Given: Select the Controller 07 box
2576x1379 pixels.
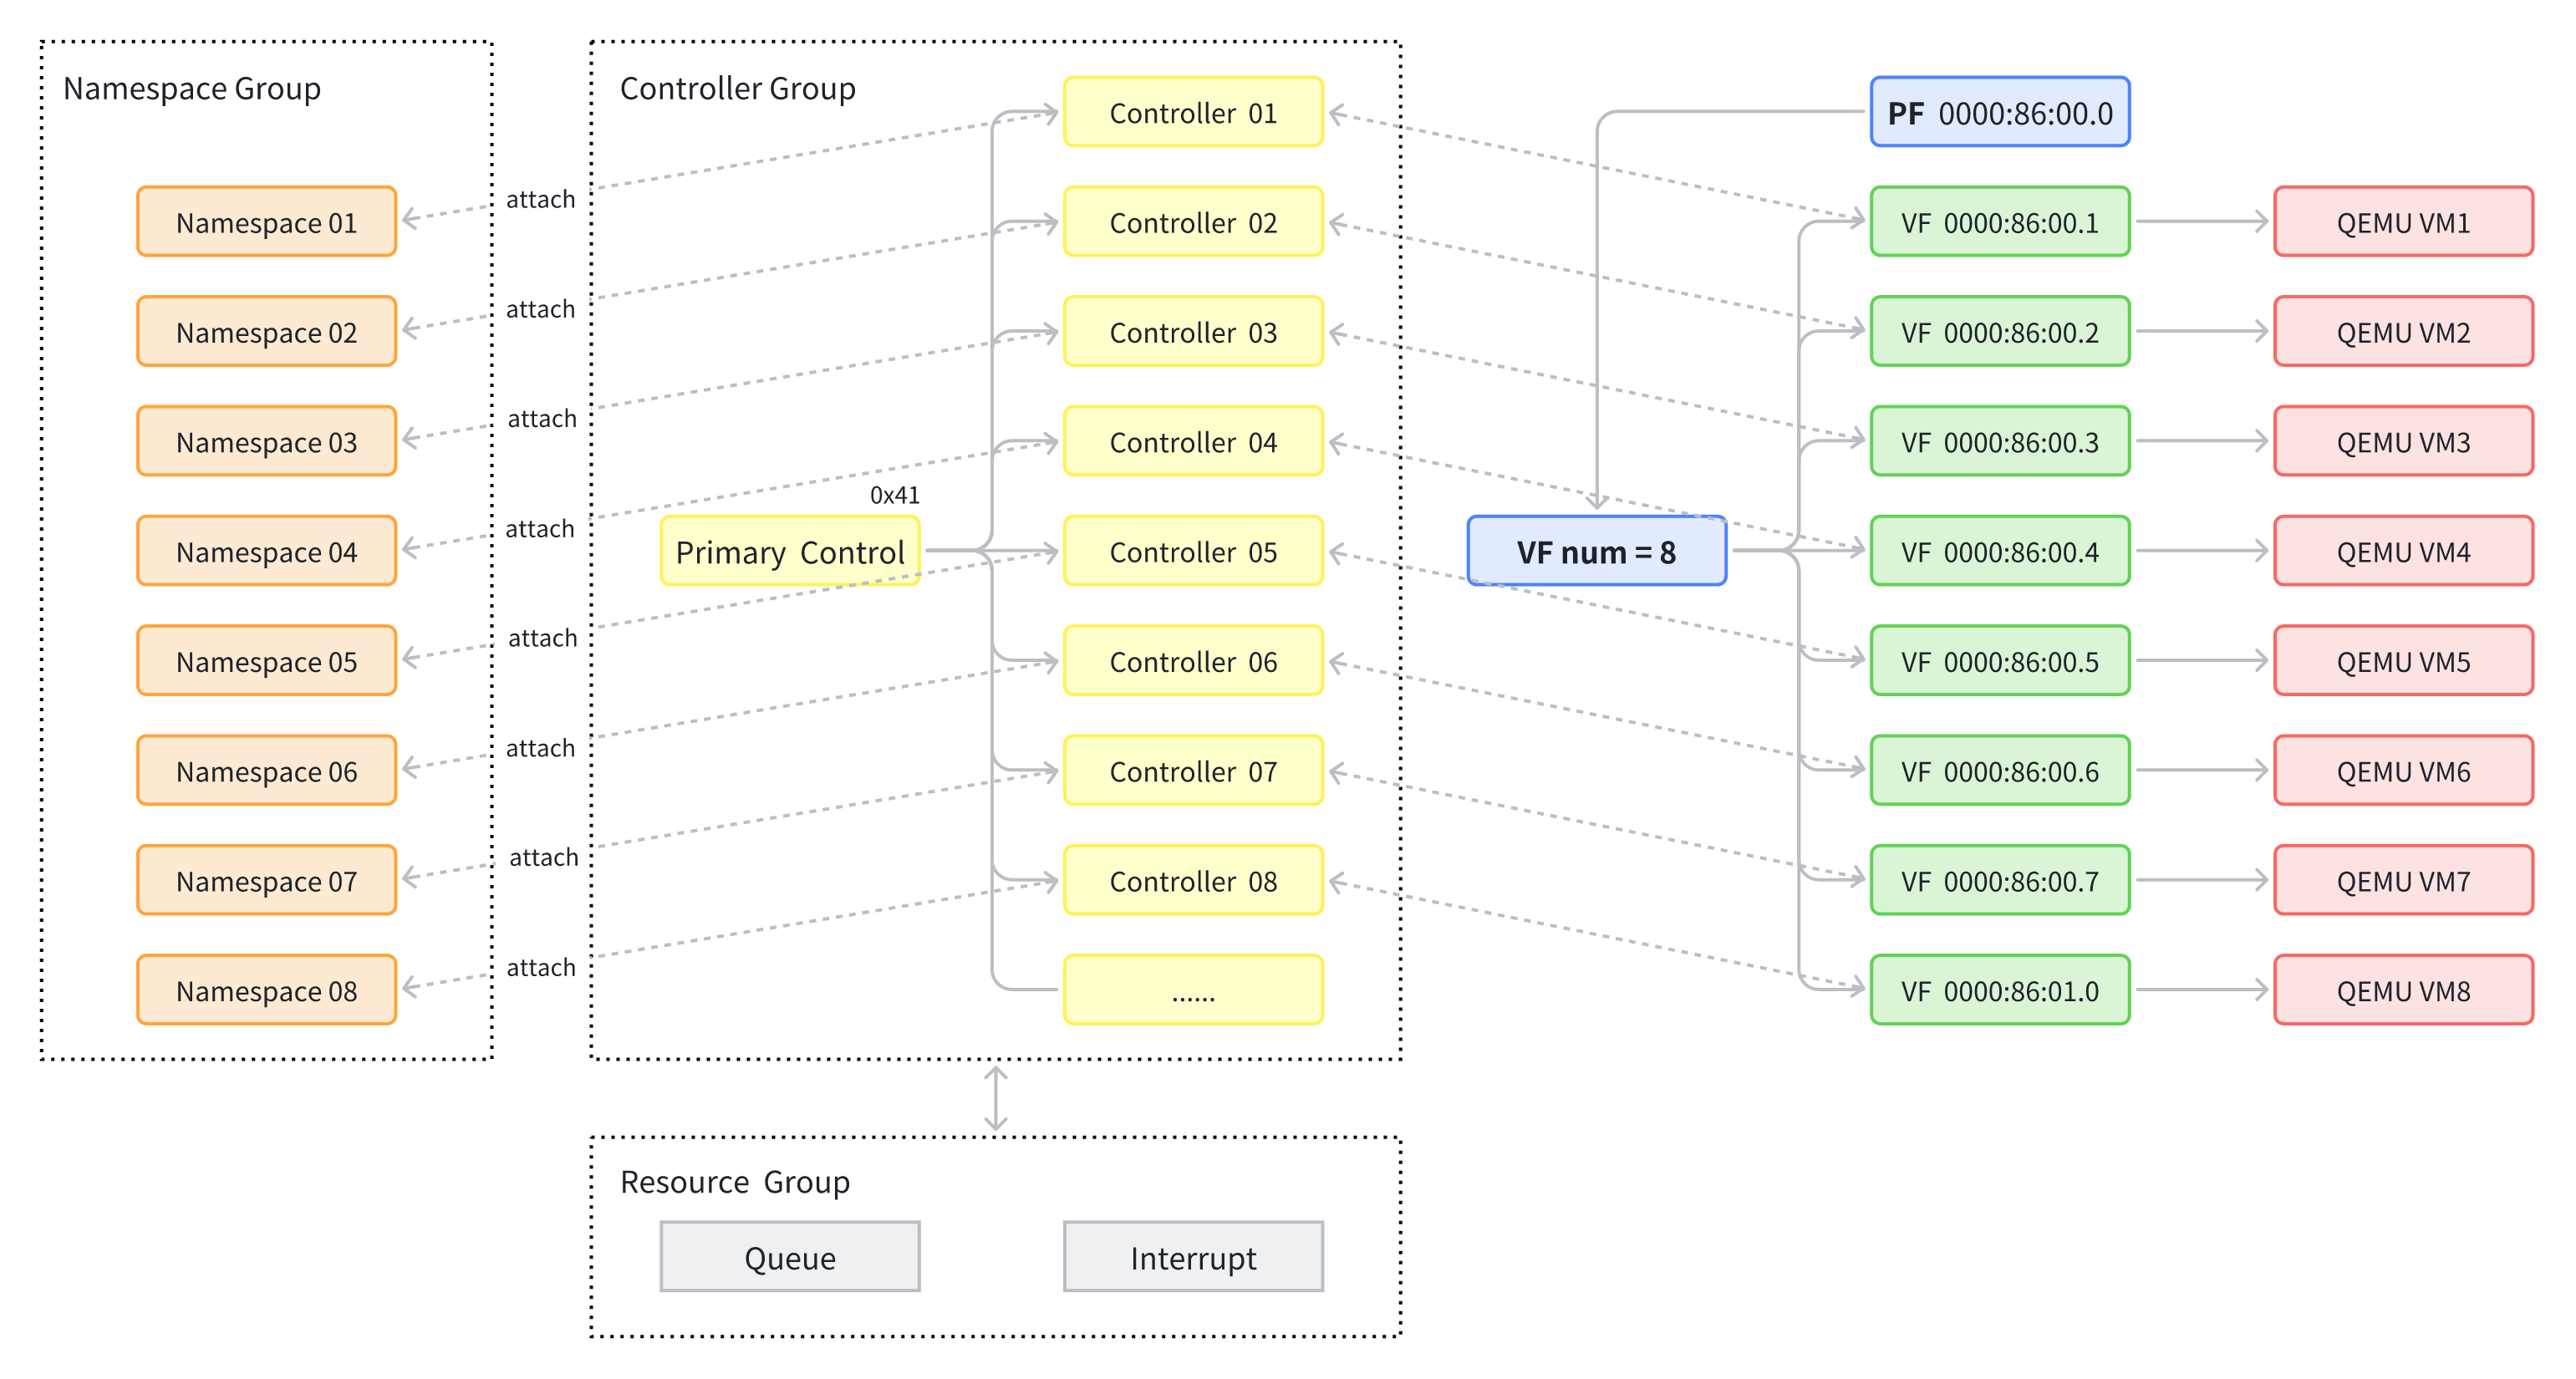Looking at the screenshot, I should [1193, 771].
